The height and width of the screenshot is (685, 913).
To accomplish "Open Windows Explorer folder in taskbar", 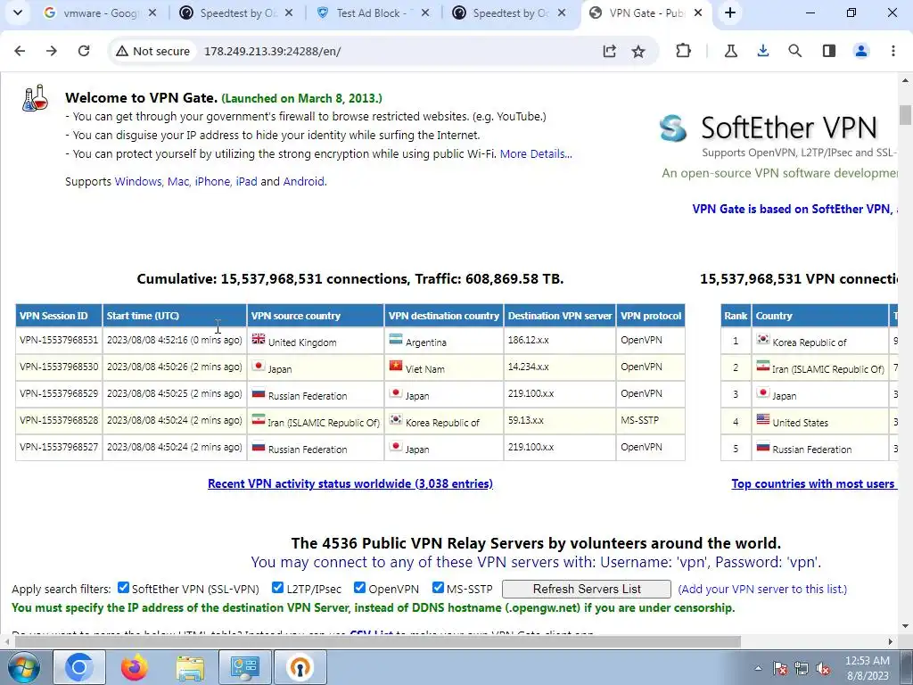I will (x=190, y=667).
